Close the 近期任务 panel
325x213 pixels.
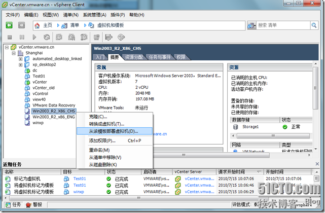[317, 164]
